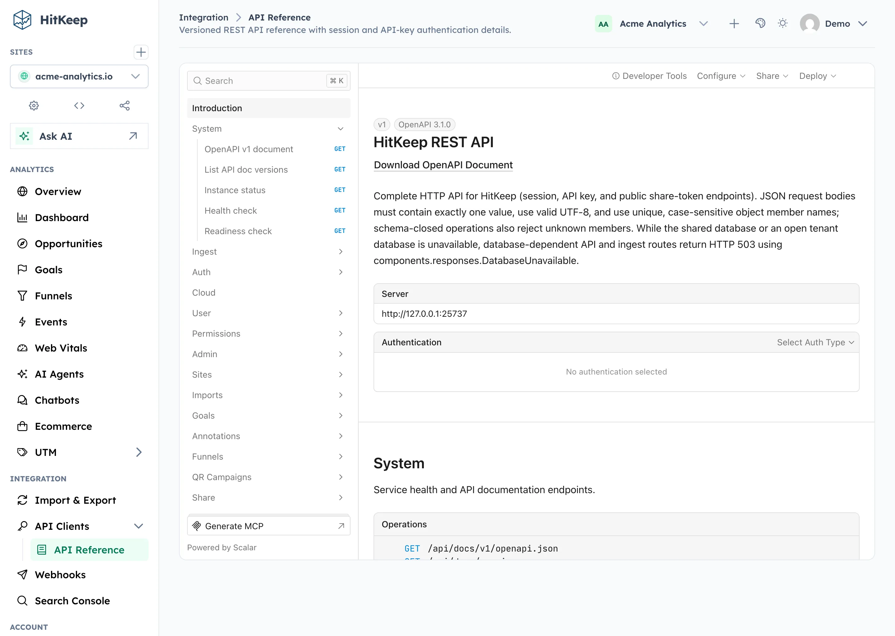Click the plus icon in top header
Image resolution: width=895 pixels, height=636 pixels.
pos(734,24)
